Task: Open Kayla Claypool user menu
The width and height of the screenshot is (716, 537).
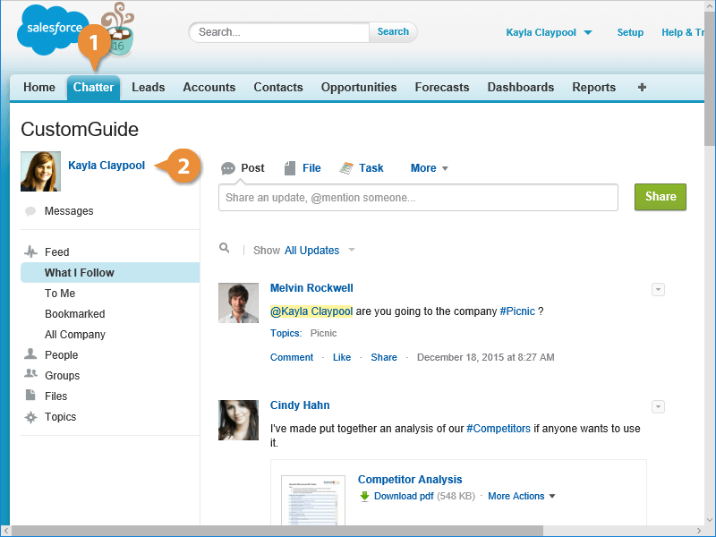Action: pyautogui.click(x=549, y=32)
